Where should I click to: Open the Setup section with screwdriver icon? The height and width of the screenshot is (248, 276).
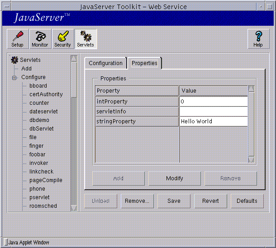pos(18,39)
